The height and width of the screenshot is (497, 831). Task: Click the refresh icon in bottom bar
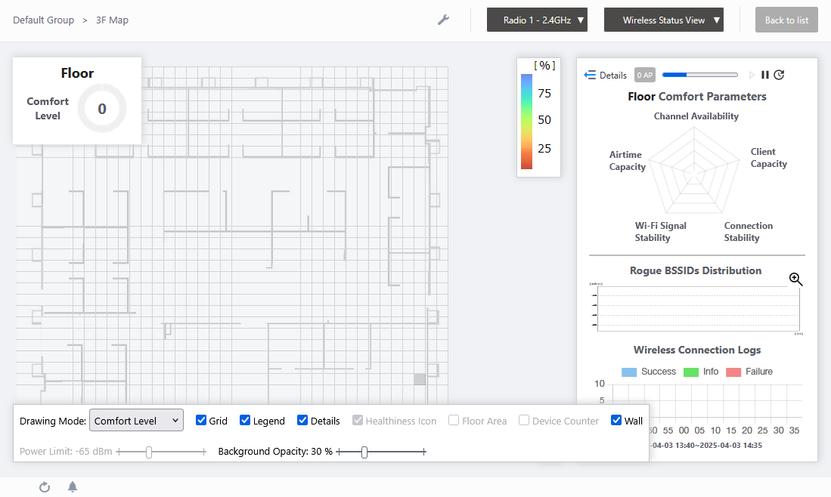pos(45,487)
